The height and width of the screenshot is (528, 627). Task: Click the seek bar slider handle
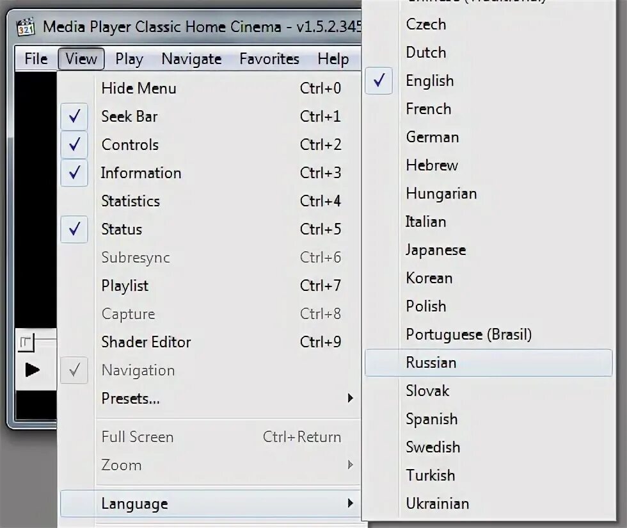[x=26, y=343]
